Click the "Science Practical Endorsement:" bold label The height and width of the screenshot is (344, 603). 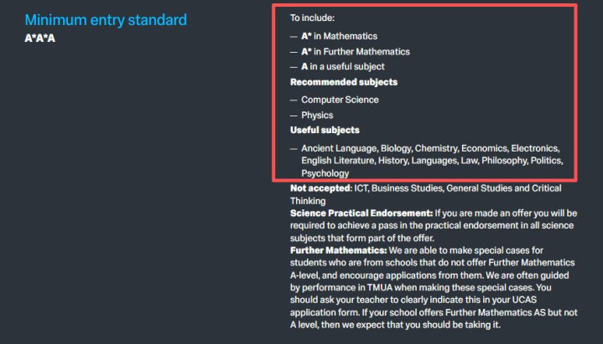[361, 213]
